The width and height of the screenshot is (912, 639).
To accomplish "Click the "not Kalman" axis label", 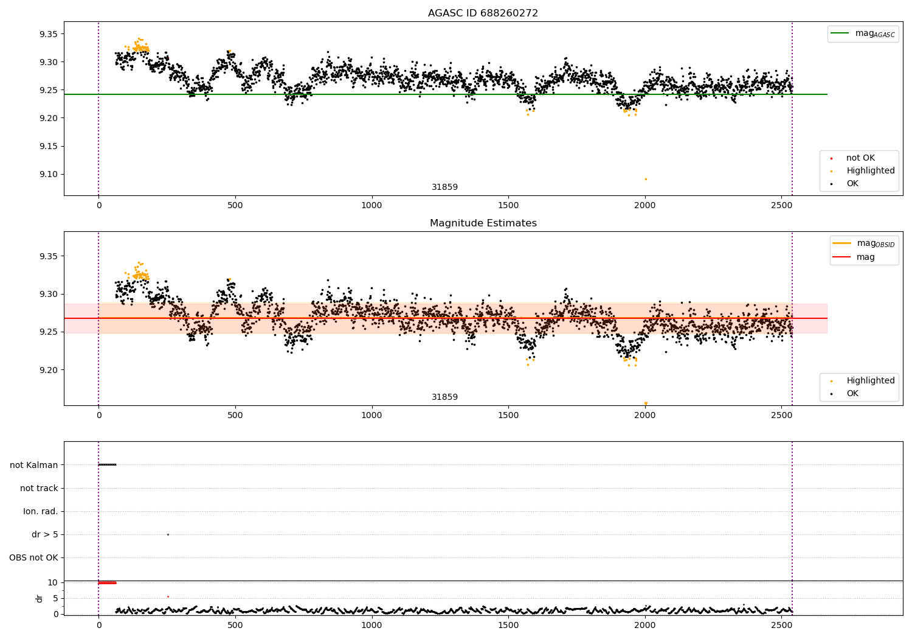I will click(x=34, y=466).
